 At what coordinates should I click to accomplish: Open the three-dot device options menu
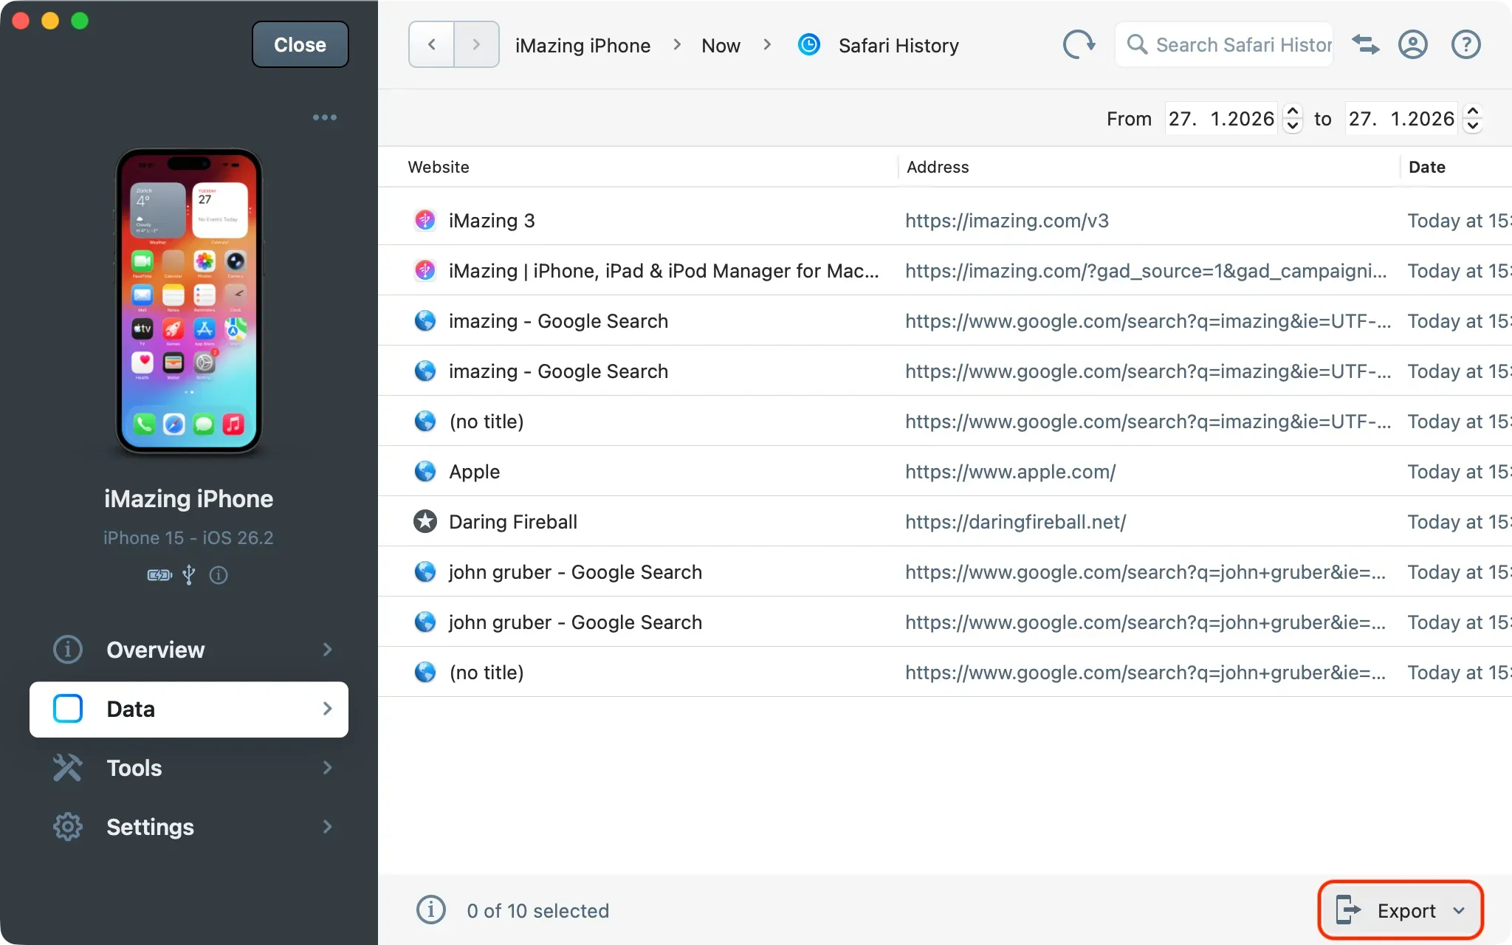click(324, 117)
